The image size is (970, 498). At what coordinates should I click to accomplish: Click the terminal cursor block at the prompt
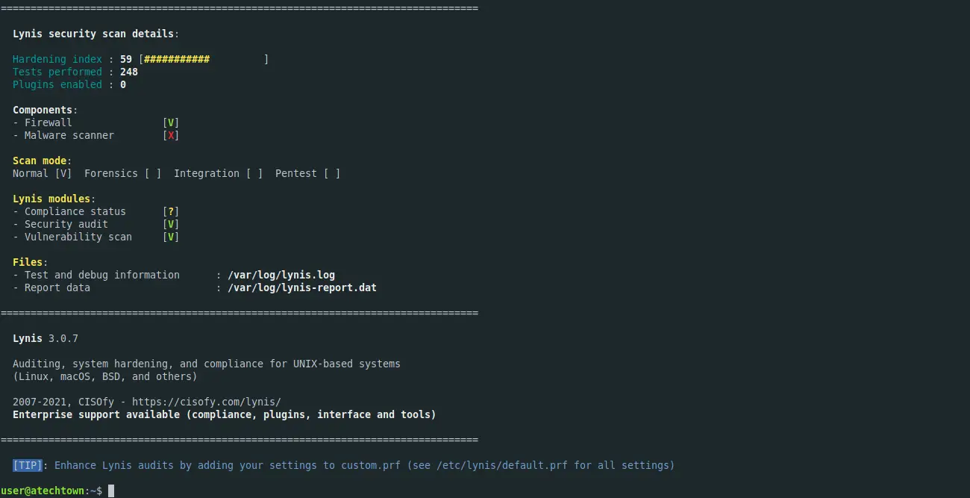(x=111, y=491)
